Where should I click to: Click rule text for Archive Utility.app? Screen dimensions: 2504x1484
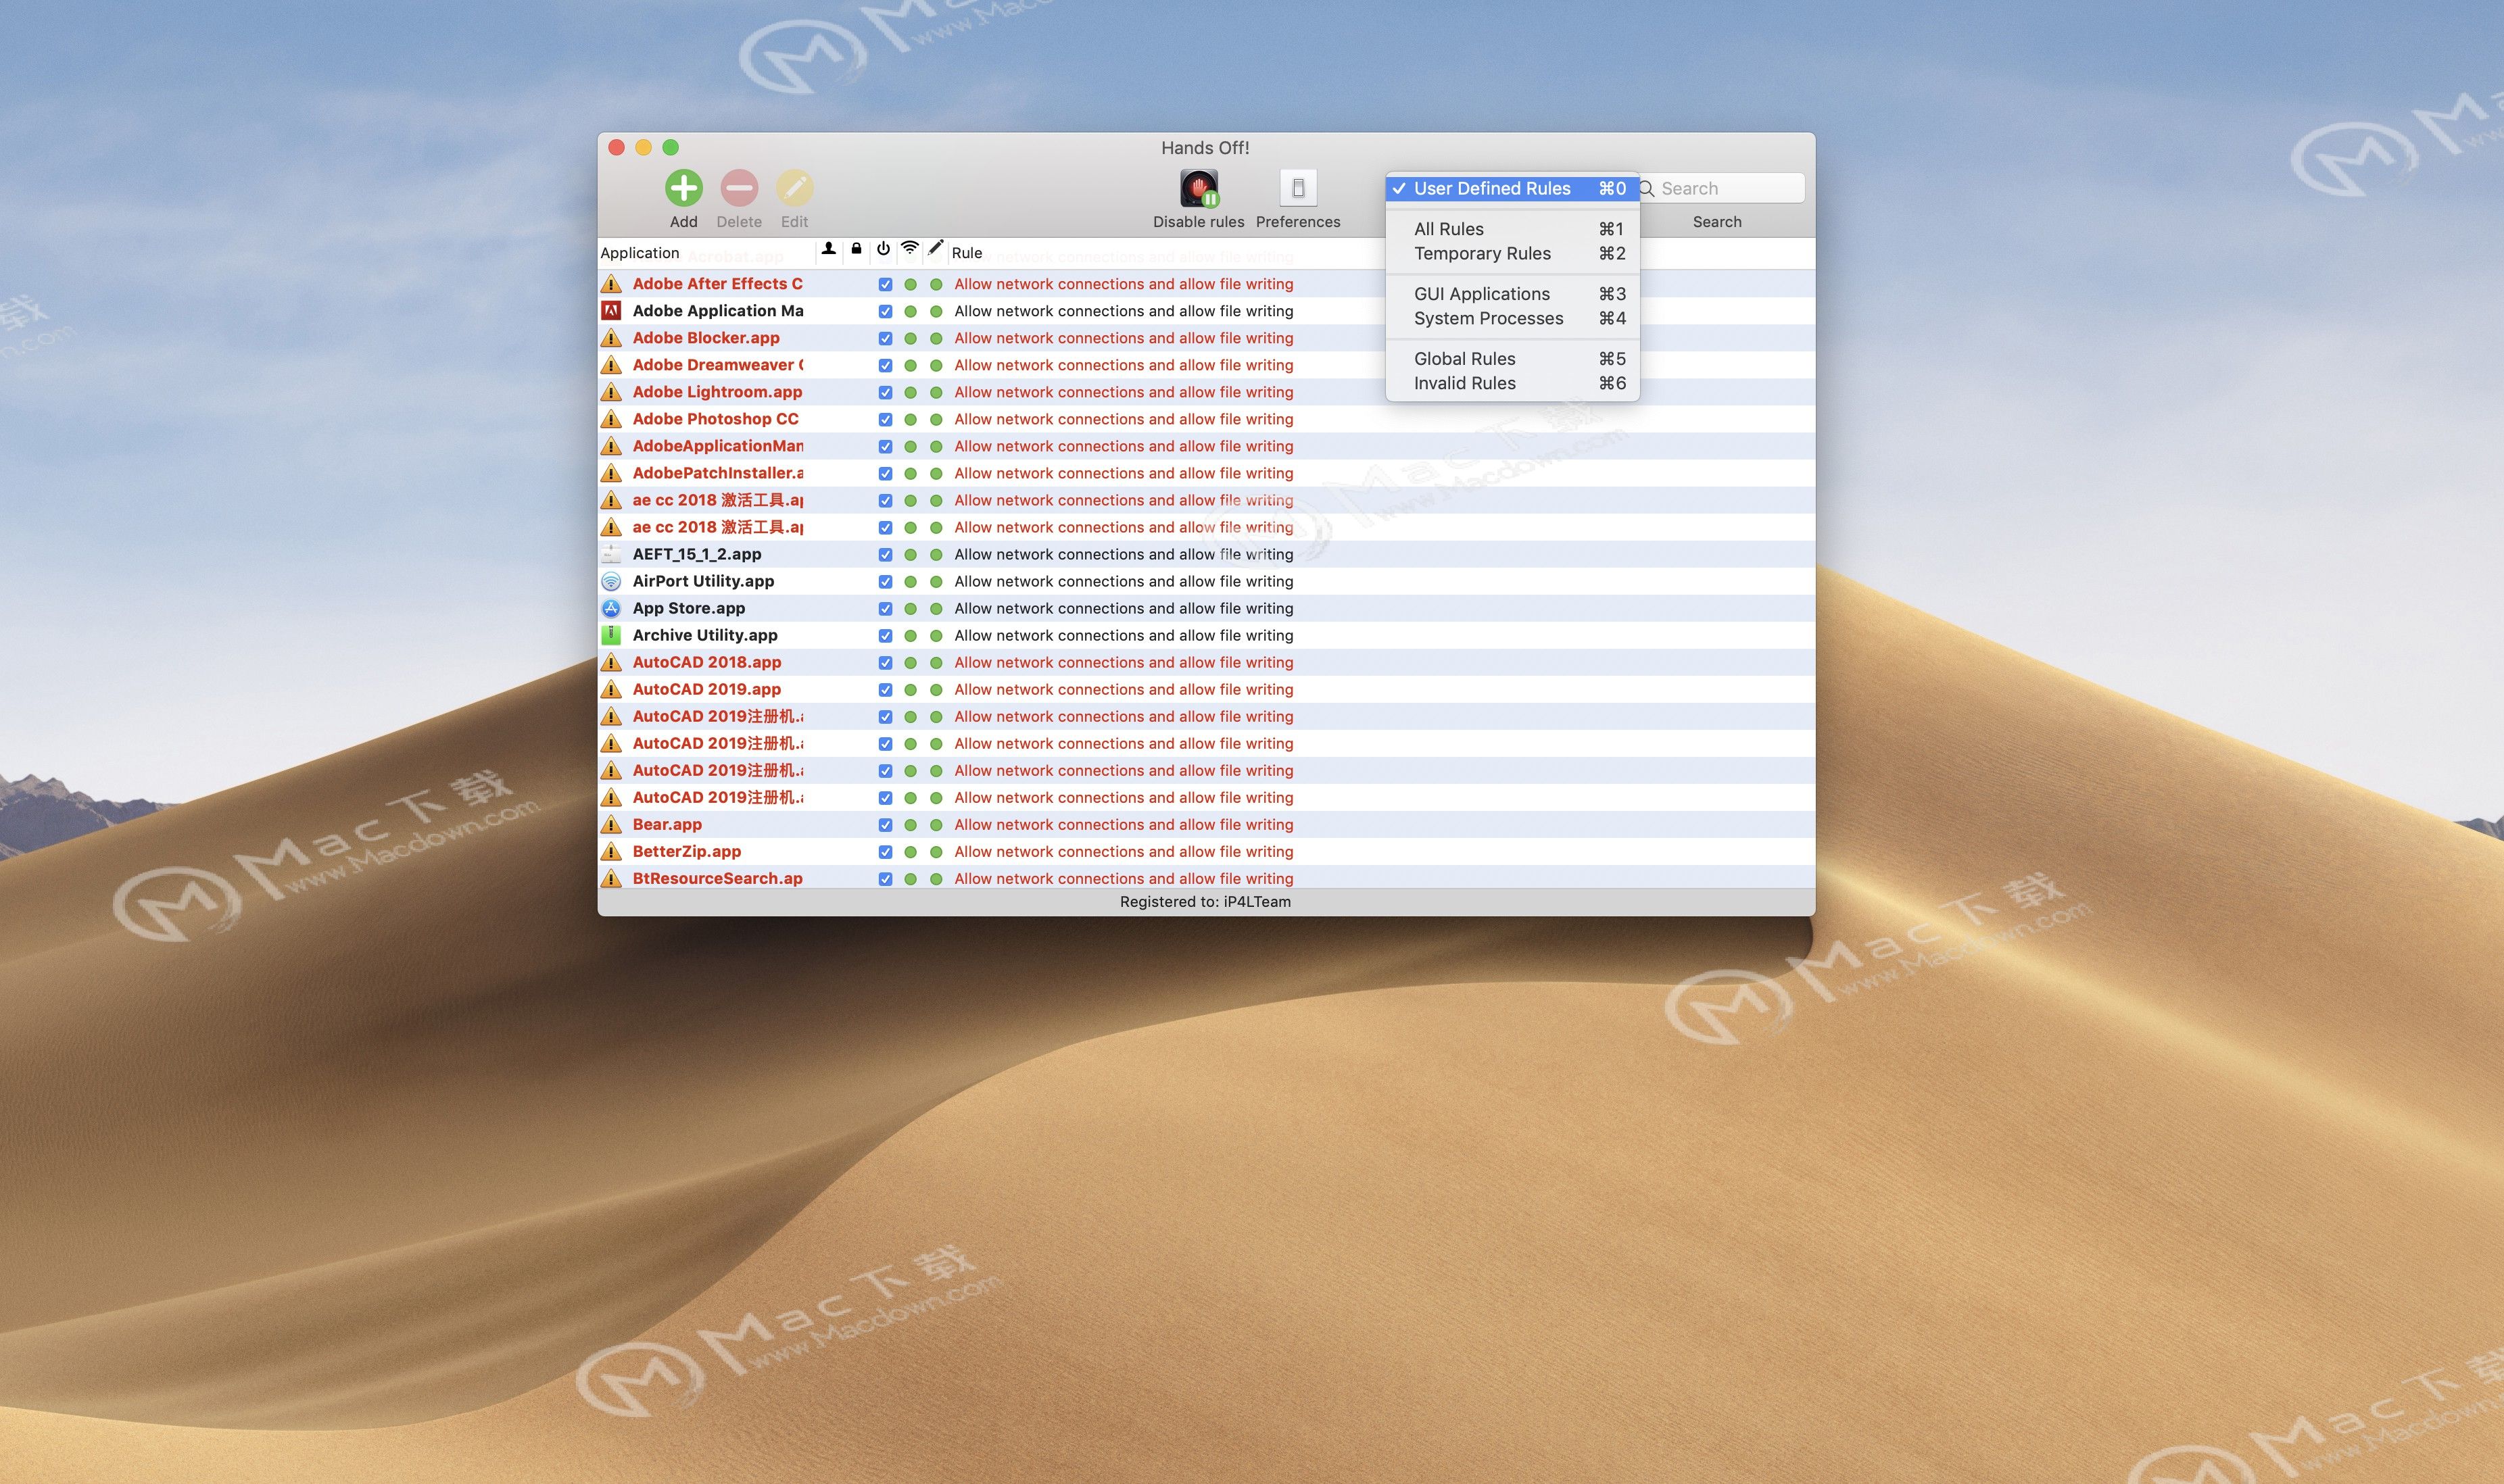[1124, 635]
